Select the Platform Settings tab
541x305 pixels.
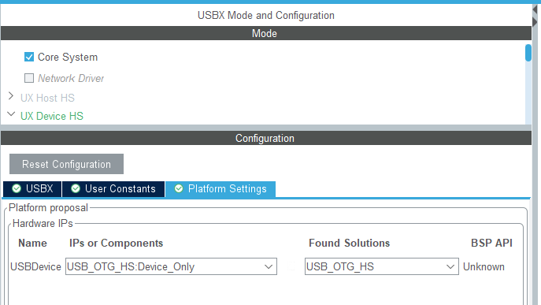tap(220, 189)
